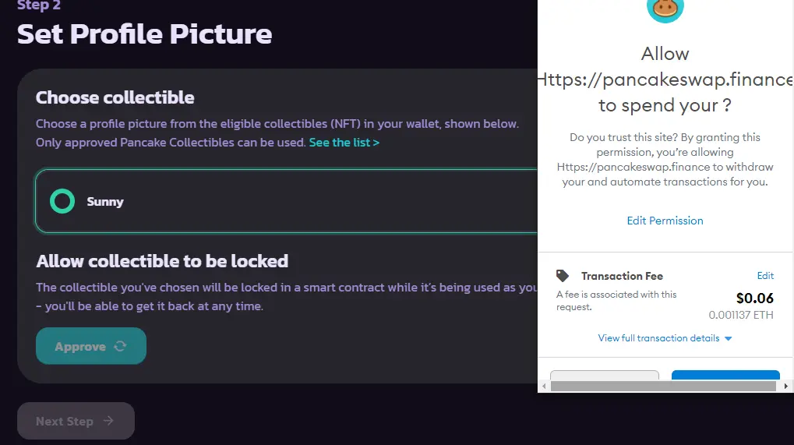This screenshot has height=445, width=794.
Task: Click the white Reject button at popup bottom
Action: pos(605,375)
